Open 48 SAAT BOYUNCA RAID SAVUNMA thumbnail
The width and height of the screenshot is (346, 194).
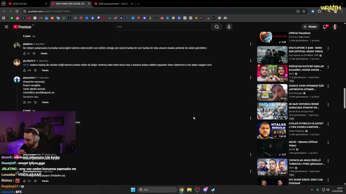click(x=272, y=111)
